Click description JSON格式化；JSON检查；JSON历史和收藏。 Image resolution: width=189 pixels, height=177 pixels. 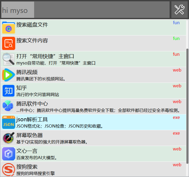click(x=60, y=126)
